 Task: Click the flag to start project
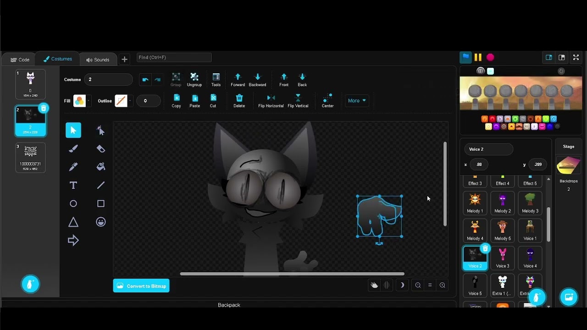(465, 57)
